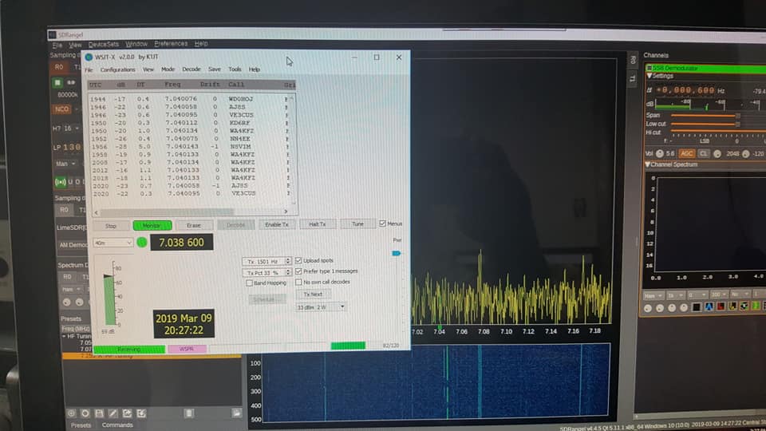This screenshot has height=431, width=766.
Task: Click the volume dial next to Vol
Action: point(660,153)
